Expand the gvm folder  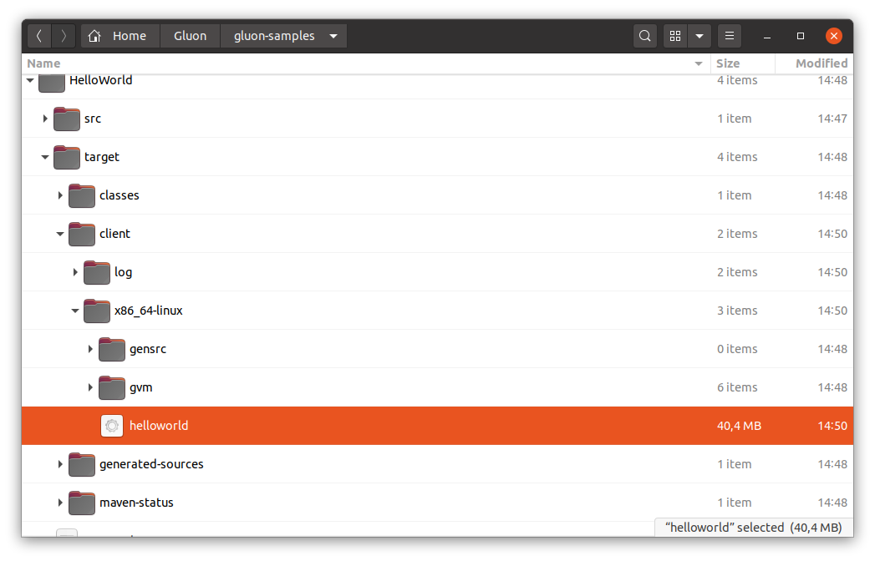(90, 388)
